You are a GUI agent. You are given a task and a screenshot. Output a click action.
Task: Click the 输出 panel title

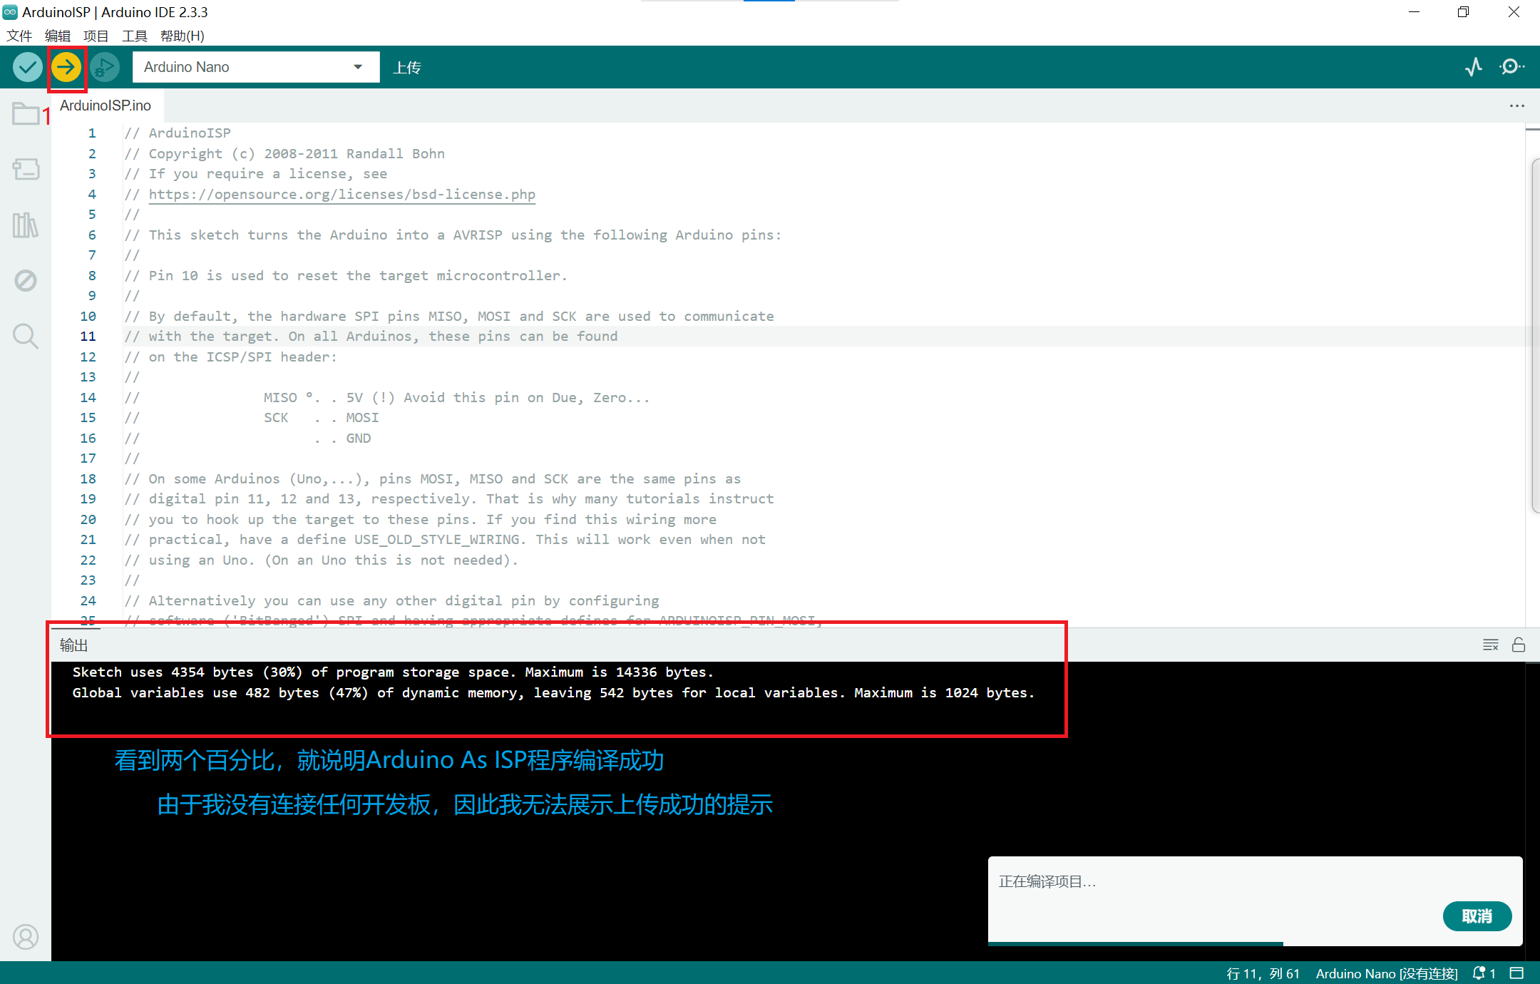point(73,645)
